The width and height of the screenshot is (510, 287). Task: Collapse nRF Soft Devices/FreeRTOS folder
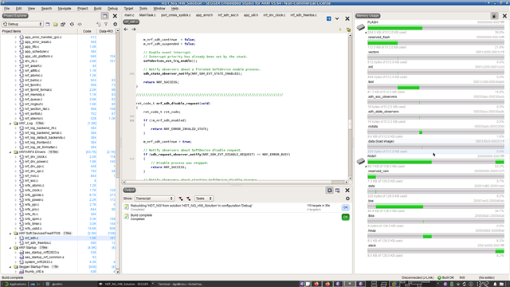point(10,234)
